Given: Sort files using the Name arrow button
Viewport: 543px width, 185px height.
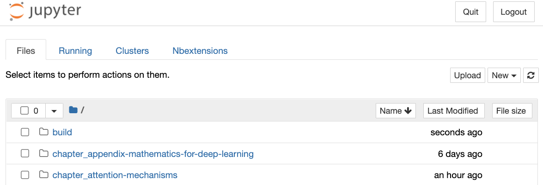Looking at the screenshot, I should pyautogui.click(x=396, y=110).
